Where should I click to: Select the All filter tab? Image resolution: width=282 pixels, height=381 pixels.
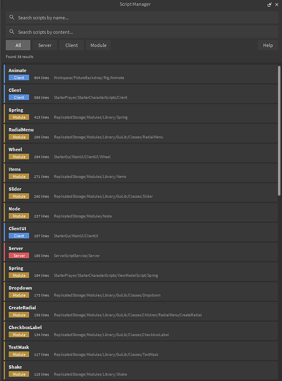[x=18, y=45]
